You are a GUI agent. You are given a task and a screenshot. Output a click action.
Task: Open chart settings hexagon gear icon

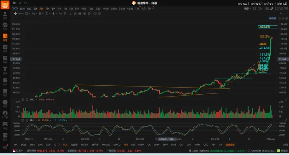coord(255,9)
